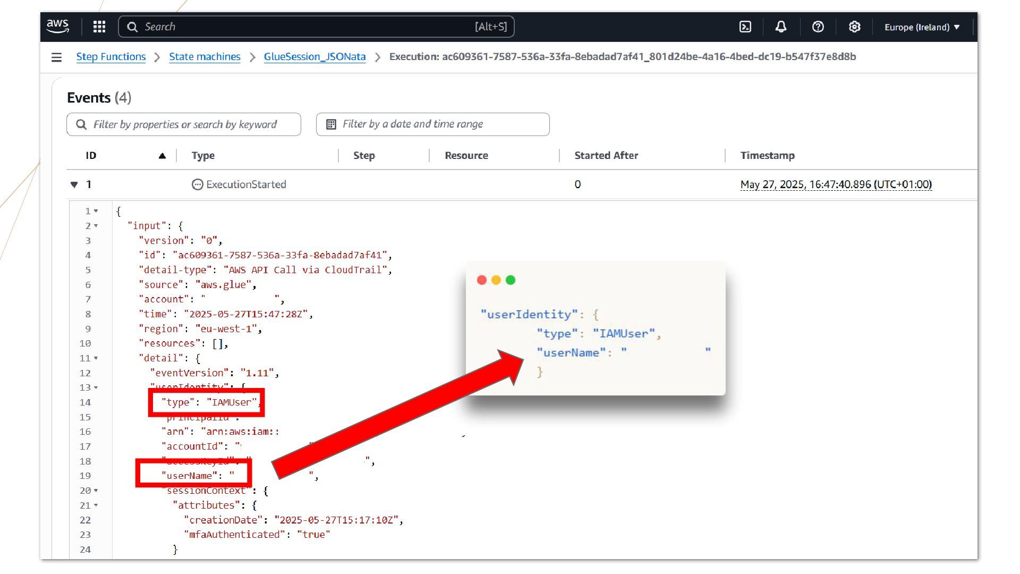The height and width of the screenshot is (574, 1020).
Task: Click the calendar icon in date filter
Action: (x=331, y=124)
